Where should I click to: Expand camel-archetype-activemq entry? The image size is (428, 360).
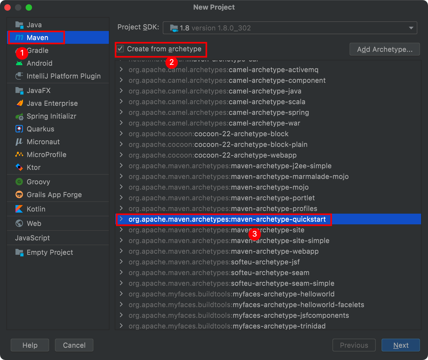tap(121, 70)
